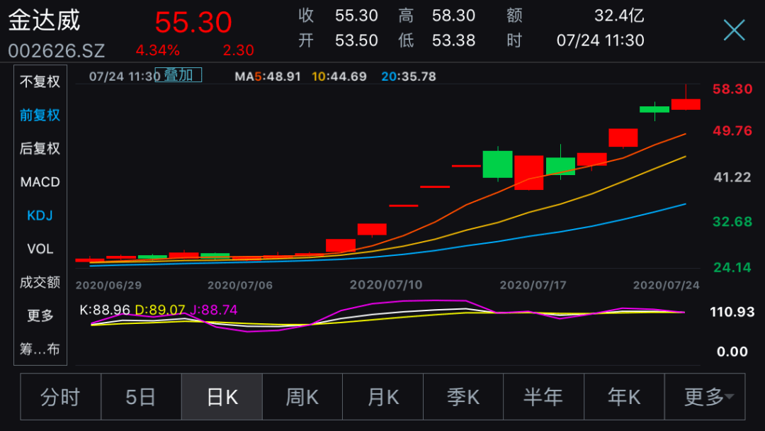Click MA5:48.91 legend value
Screen dimensions: 765x431
click(x=267, y=77)
